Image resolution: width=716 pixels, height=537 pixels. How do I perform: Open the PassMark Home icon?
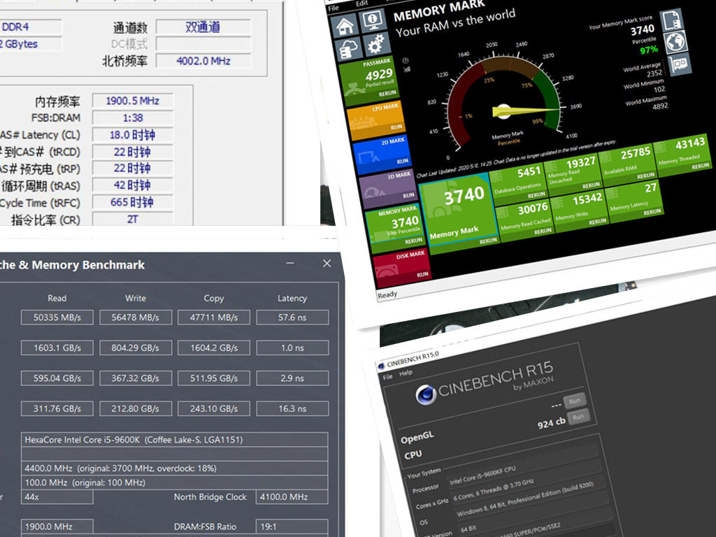click(x=345, y=26)
